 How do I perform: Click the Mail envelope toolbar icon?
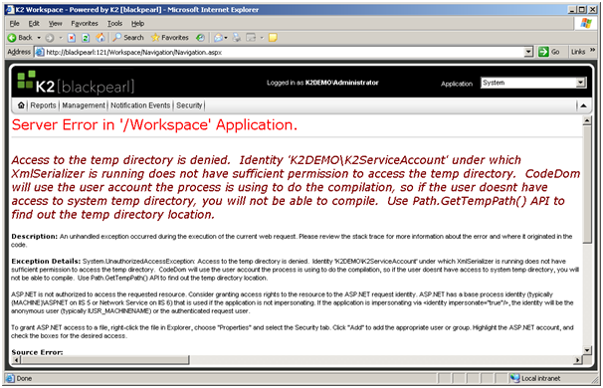[218, 38]
